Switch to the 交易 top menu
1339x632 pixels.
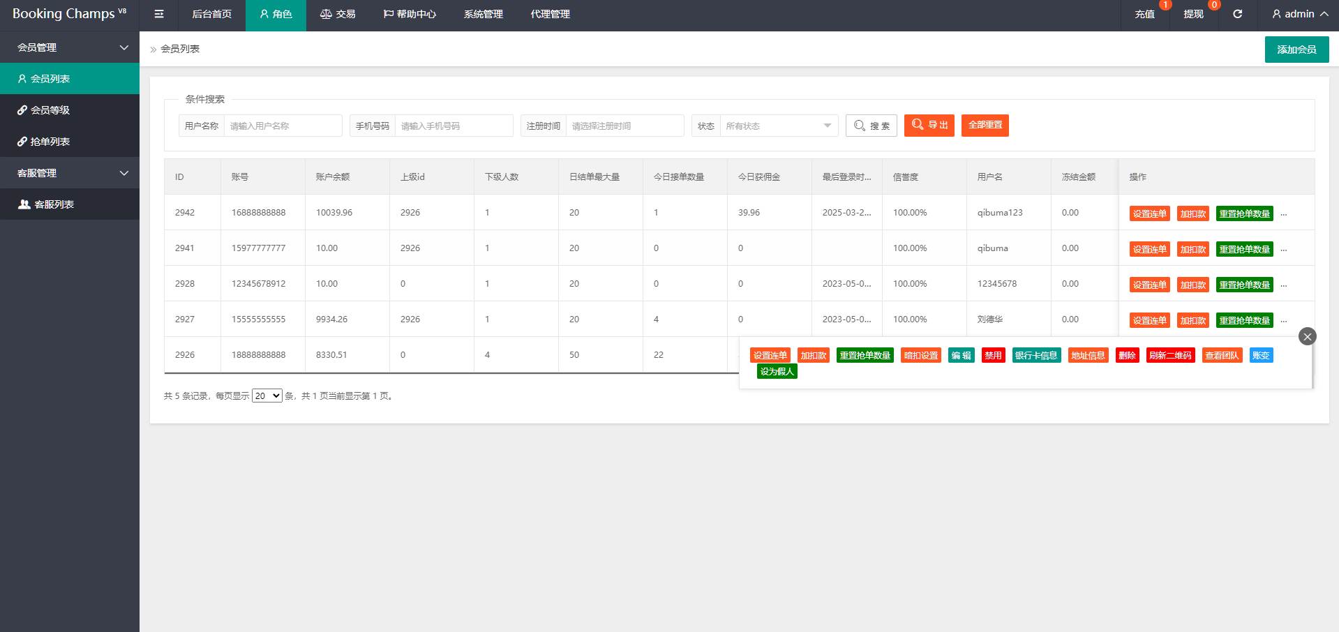[338, 14]
